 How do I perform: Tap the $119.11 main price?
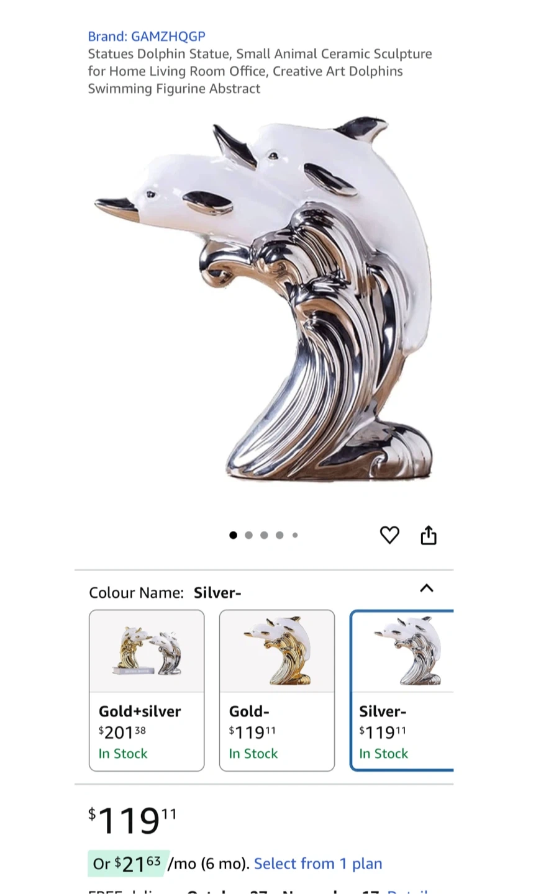[132, 821]
